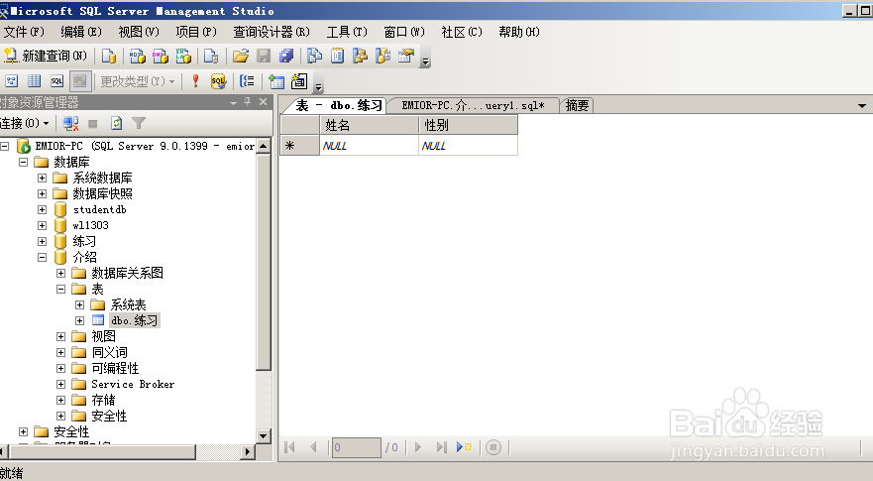
Task: Close the Object Explorer panel
Action: point(264,102)
